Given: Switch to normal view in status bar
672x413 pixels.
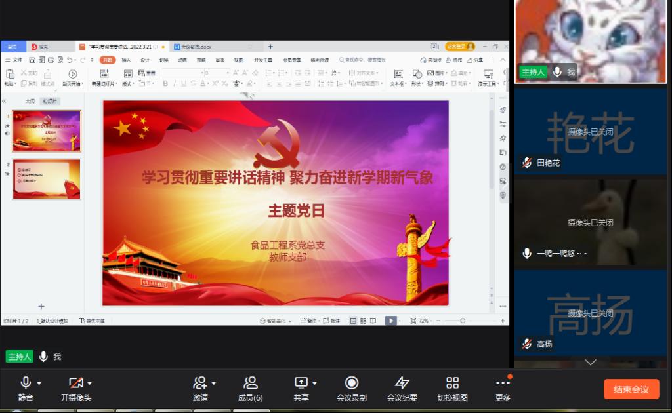Looking at the screenshot, I should tap(353, 321).
